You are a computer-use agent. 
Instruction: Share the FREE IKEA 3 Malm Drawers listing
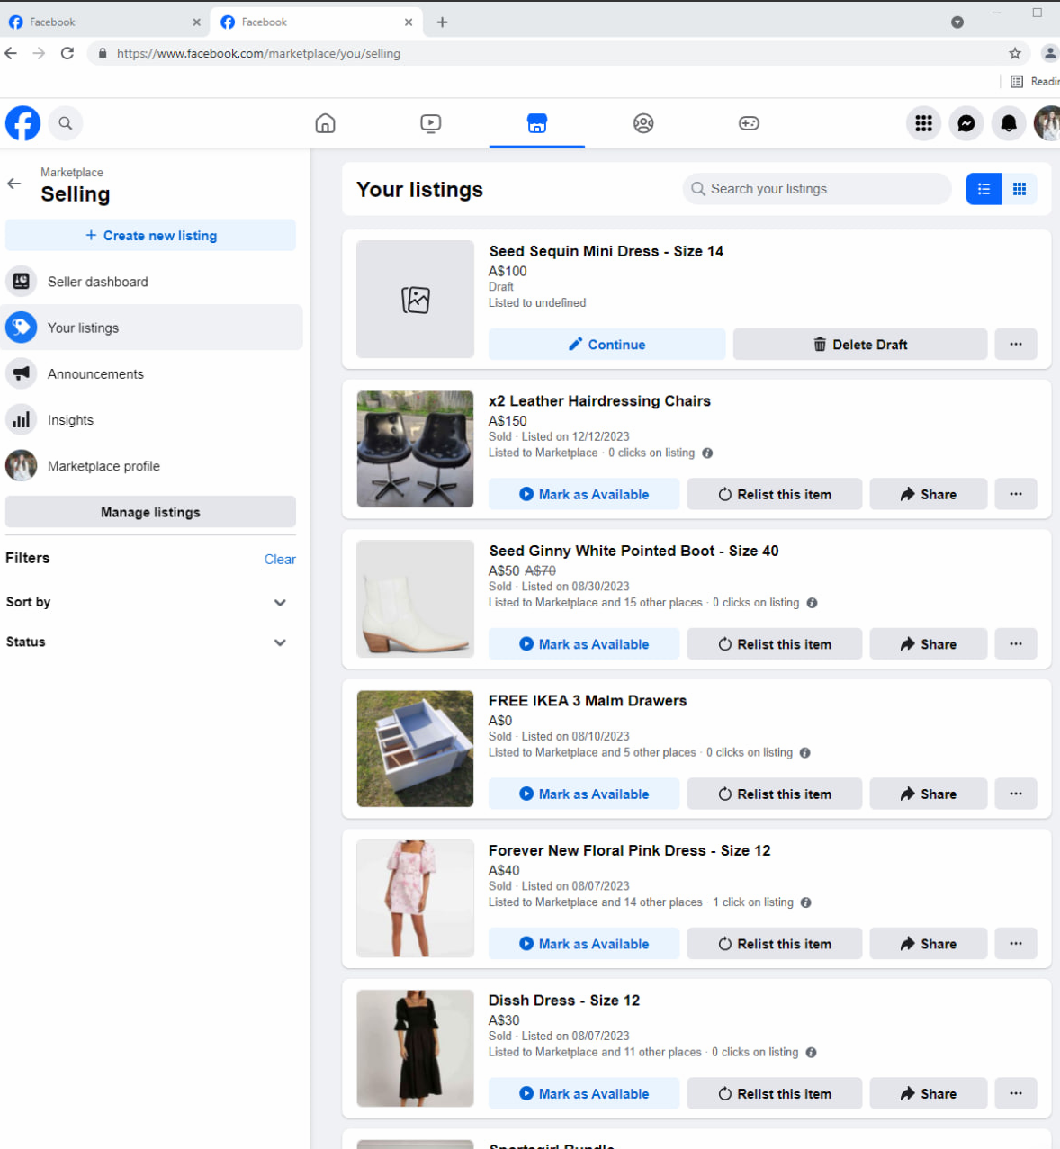click(x=929, y=794)
